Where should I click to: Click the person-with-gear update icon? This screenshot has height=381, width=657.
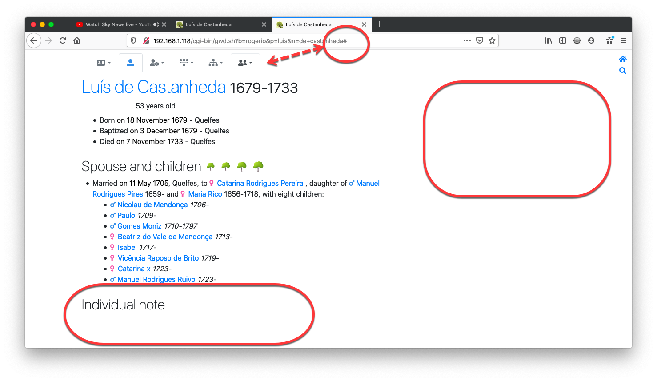pos(153,62)
